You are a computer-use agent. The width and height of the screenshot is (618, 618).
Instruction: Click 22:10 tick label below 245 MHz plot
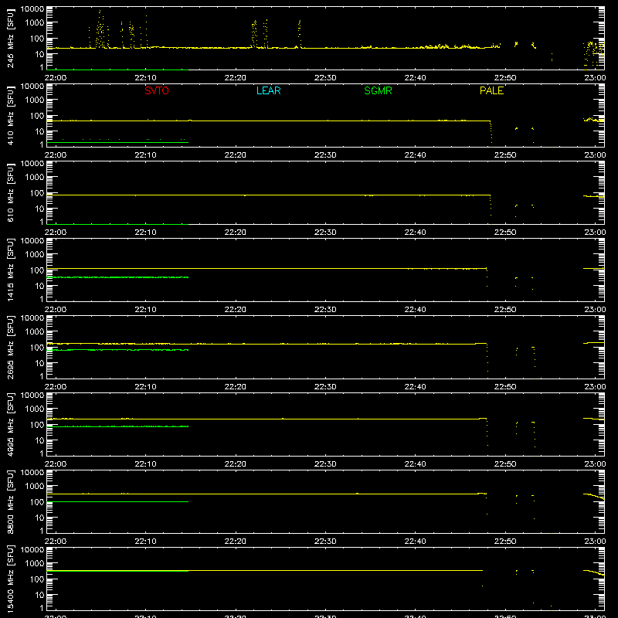click(x=145, y=78)
